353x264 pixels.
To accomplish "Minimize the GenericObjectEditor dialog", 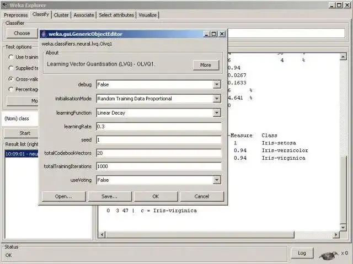I will tap(206, 34).
